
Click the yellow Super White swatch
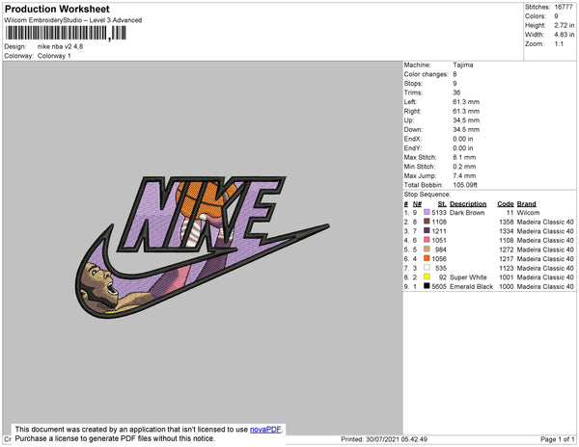pyautogui.click(x=427, y=276)
